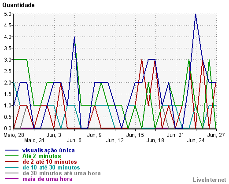Click the 'visualisação única' legend label
The image size is (229, 184).
point(48,151)
